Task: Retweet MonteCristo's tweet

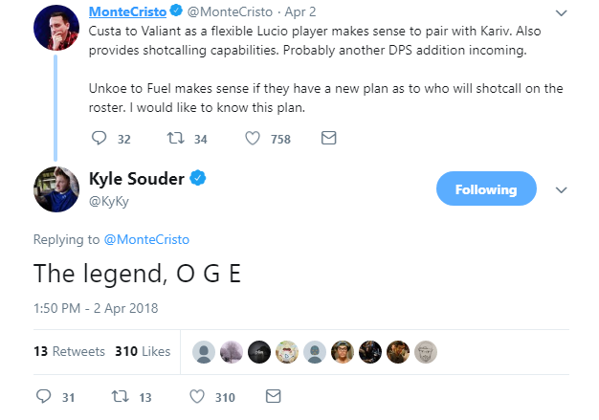Action: (x=174, y=139)
